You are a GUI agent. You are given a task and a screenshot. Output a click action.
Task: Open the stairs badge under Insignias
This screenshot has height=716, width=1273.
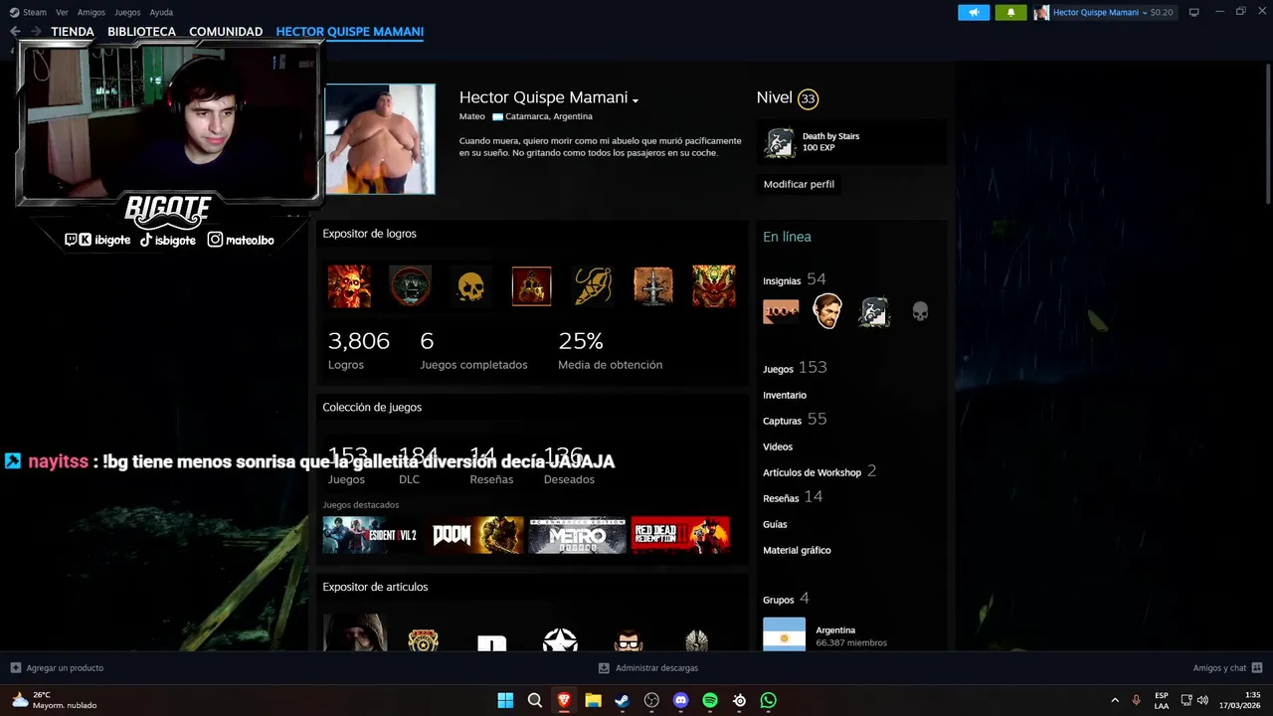[x=874, y=311]
